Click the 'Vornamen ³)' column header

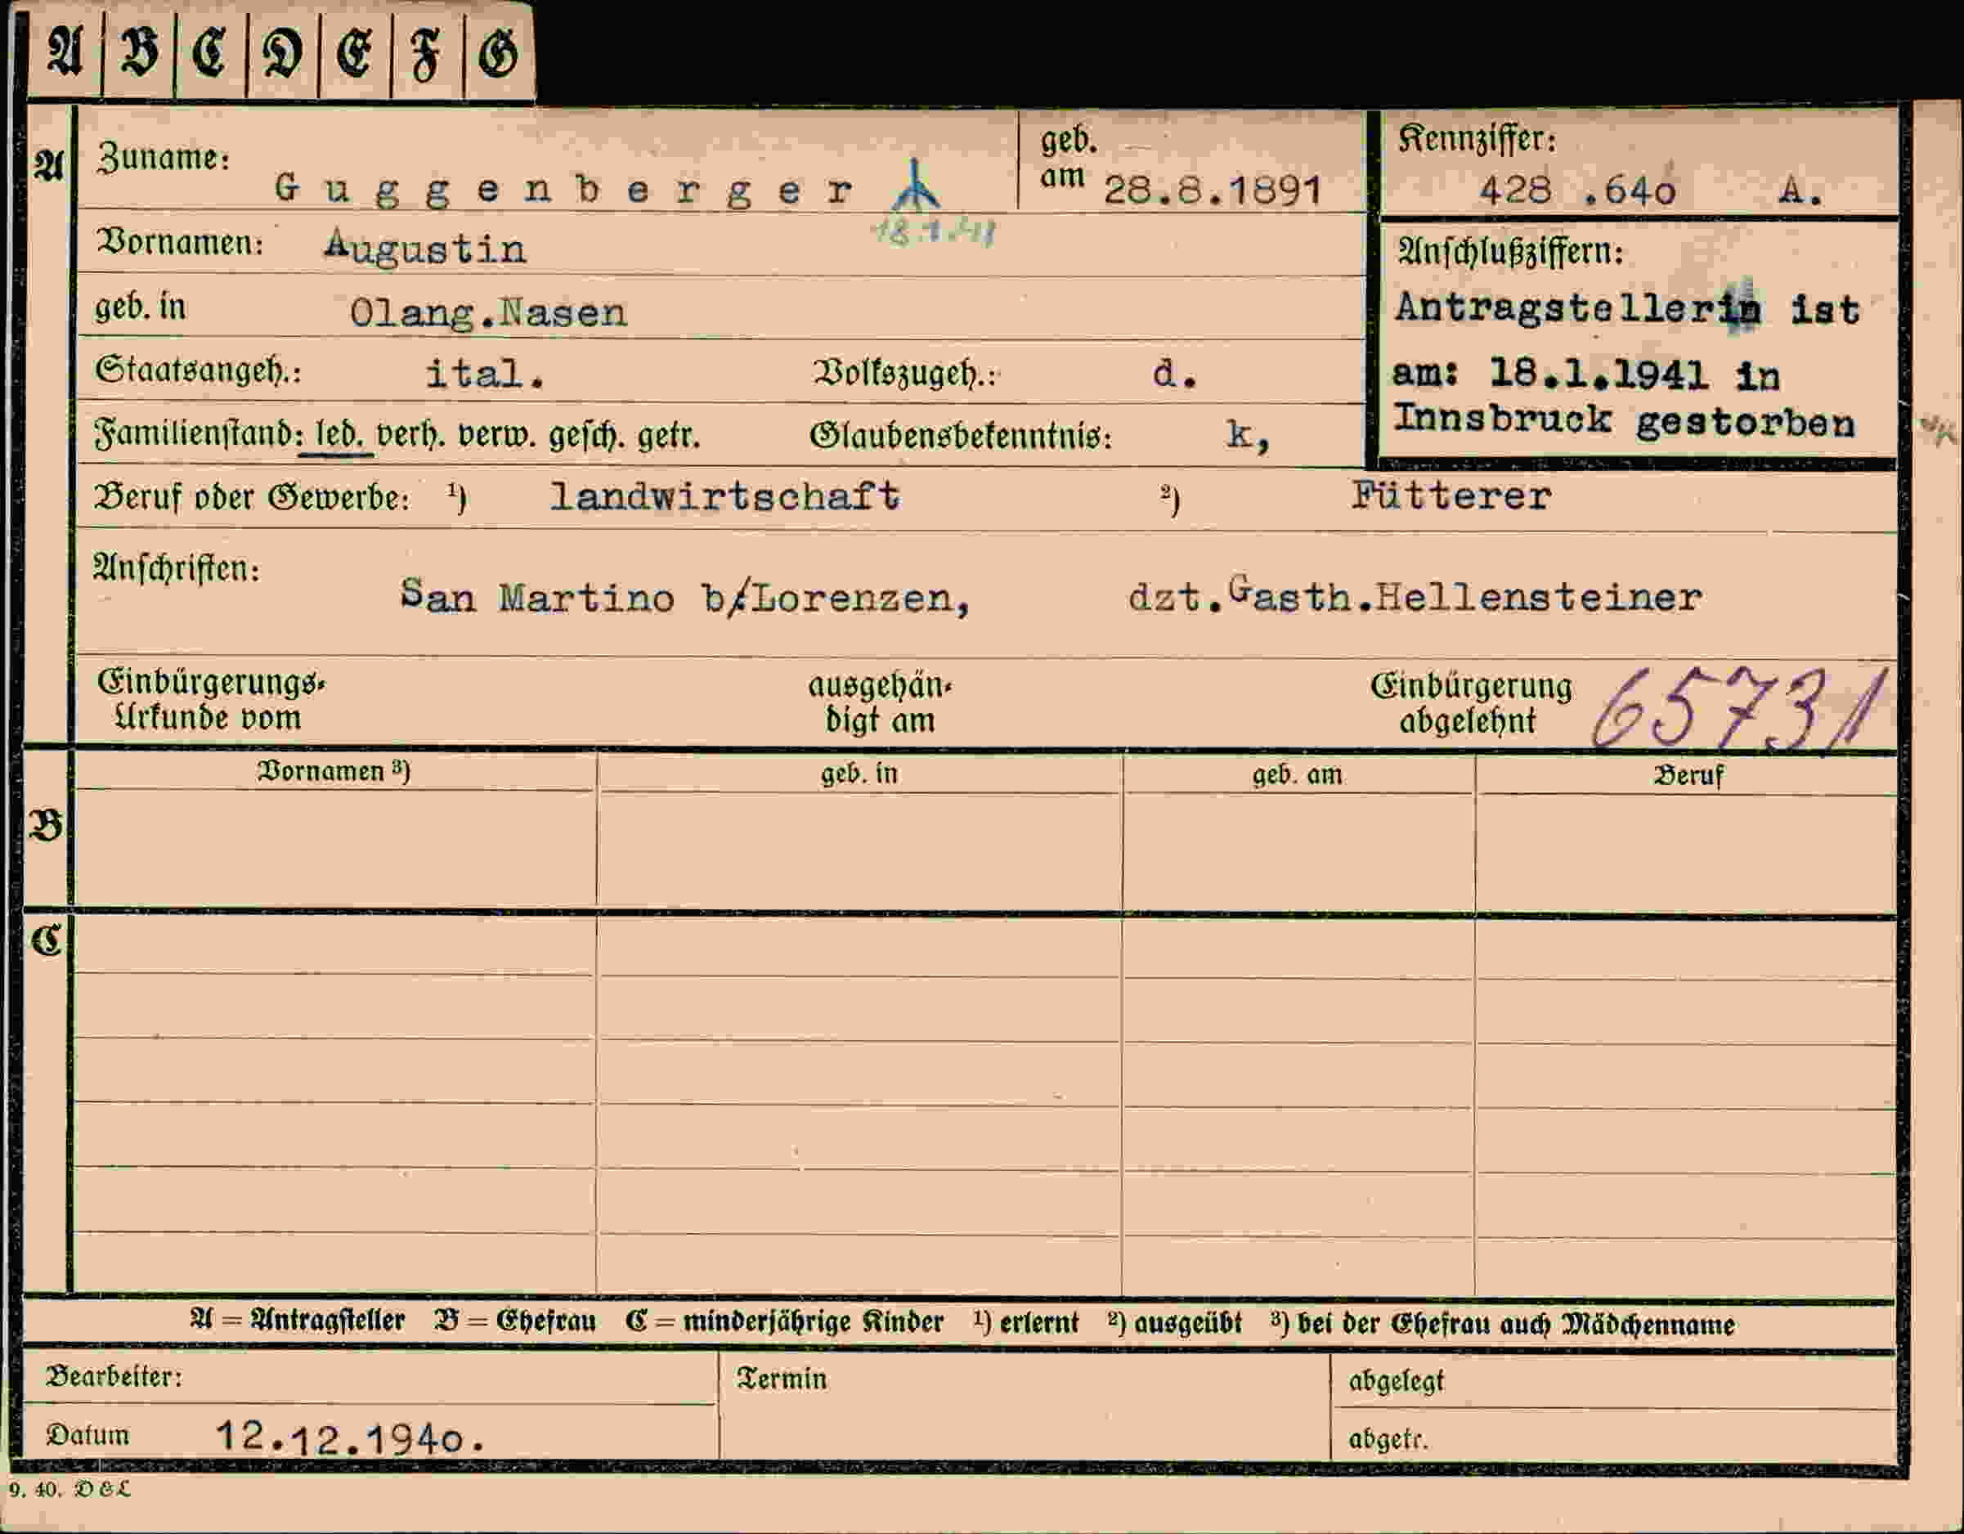tap(334, 771)
